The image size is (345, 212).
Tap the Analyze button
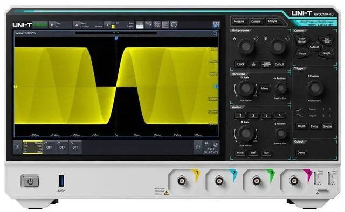(x=272, y=22)
